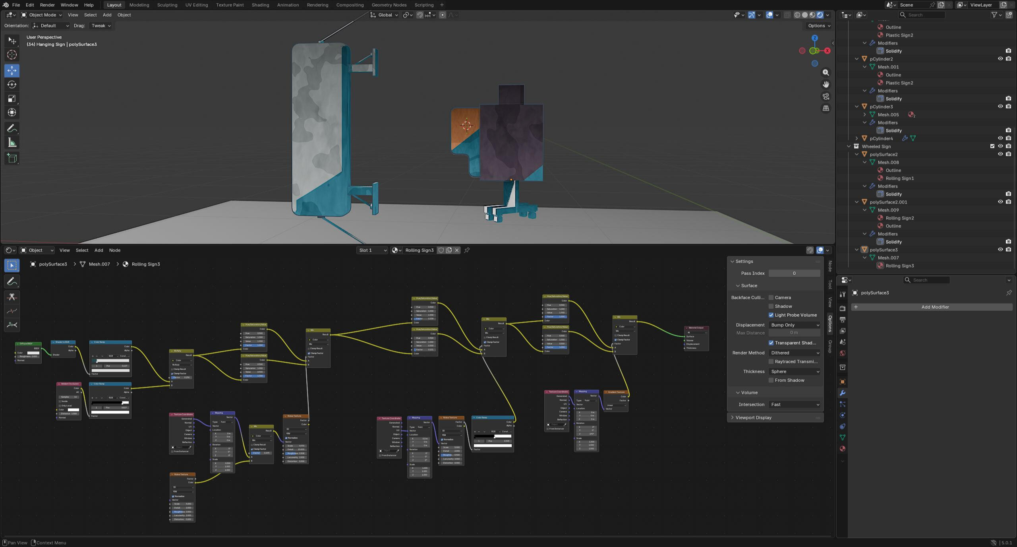1017x547 pixels.
Task: Select the Measure tool
Action: point(12,143)
